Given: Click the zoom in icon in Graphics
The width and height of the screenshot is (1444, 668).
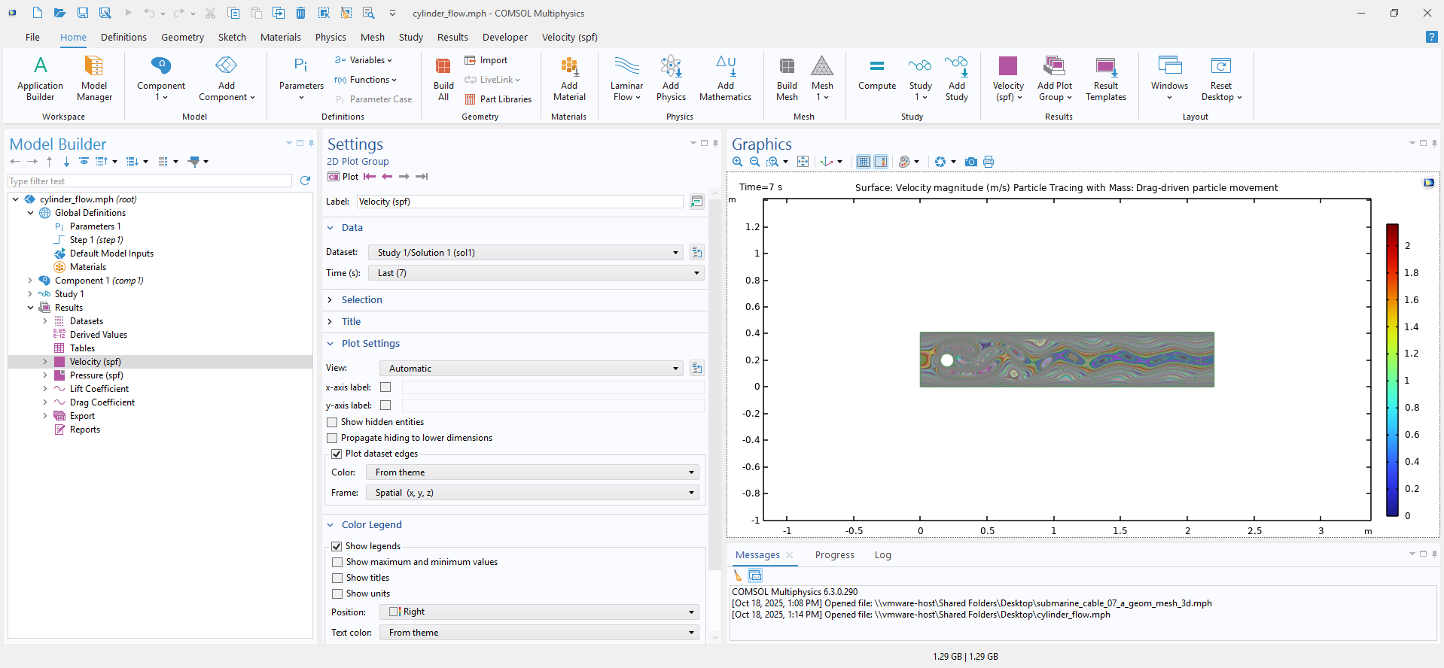Looking at the screenshot, I should [x=738, y=162].
